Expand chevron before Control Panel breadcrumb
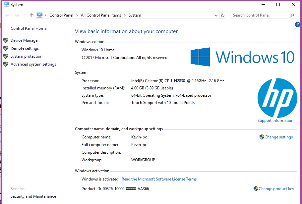The height and width of the screenshot is (204, 302). (46, 15)
